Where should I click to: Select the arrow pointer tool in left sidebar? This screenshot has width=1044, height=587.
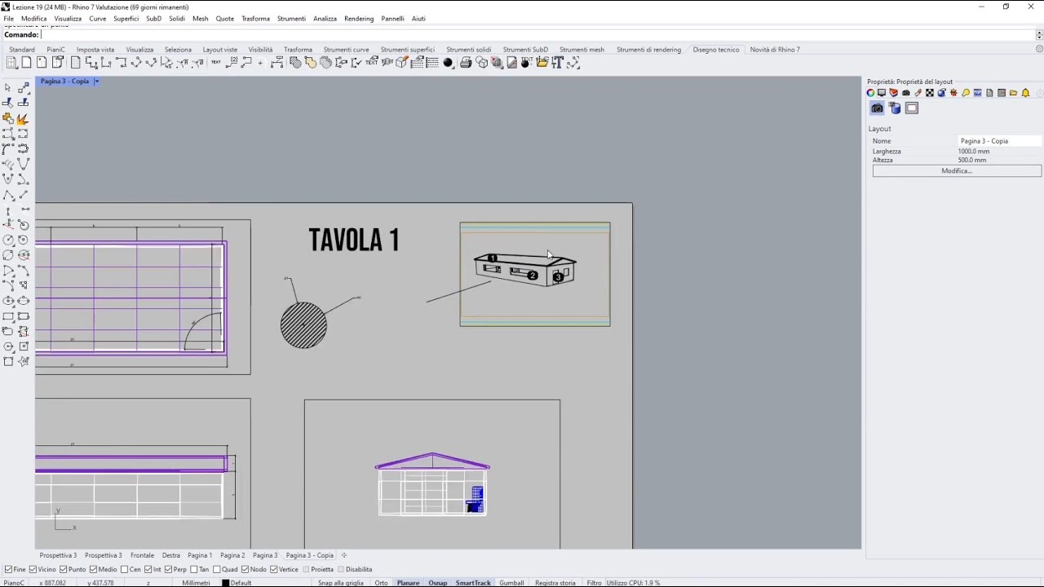pyautogui.click(x=8, y=87)
